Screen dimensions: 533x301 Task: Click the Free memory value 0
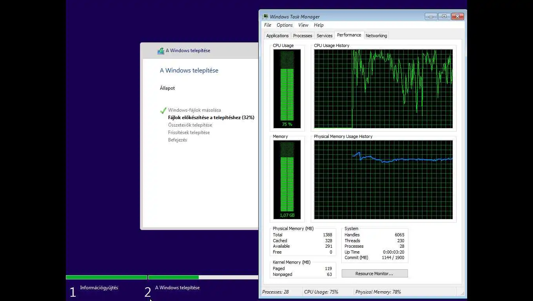(331, 252)
